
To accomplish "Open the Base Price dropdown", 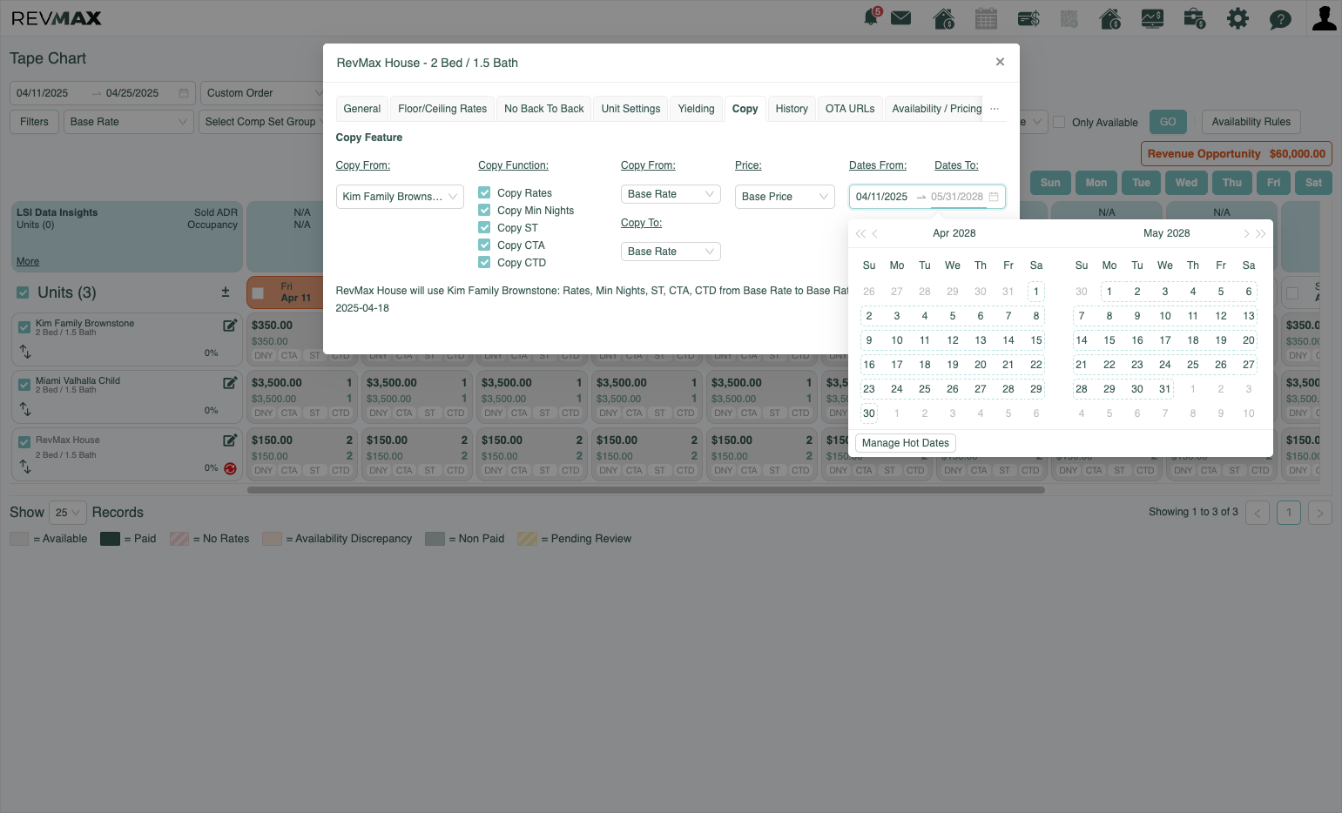I will (785, 197).
